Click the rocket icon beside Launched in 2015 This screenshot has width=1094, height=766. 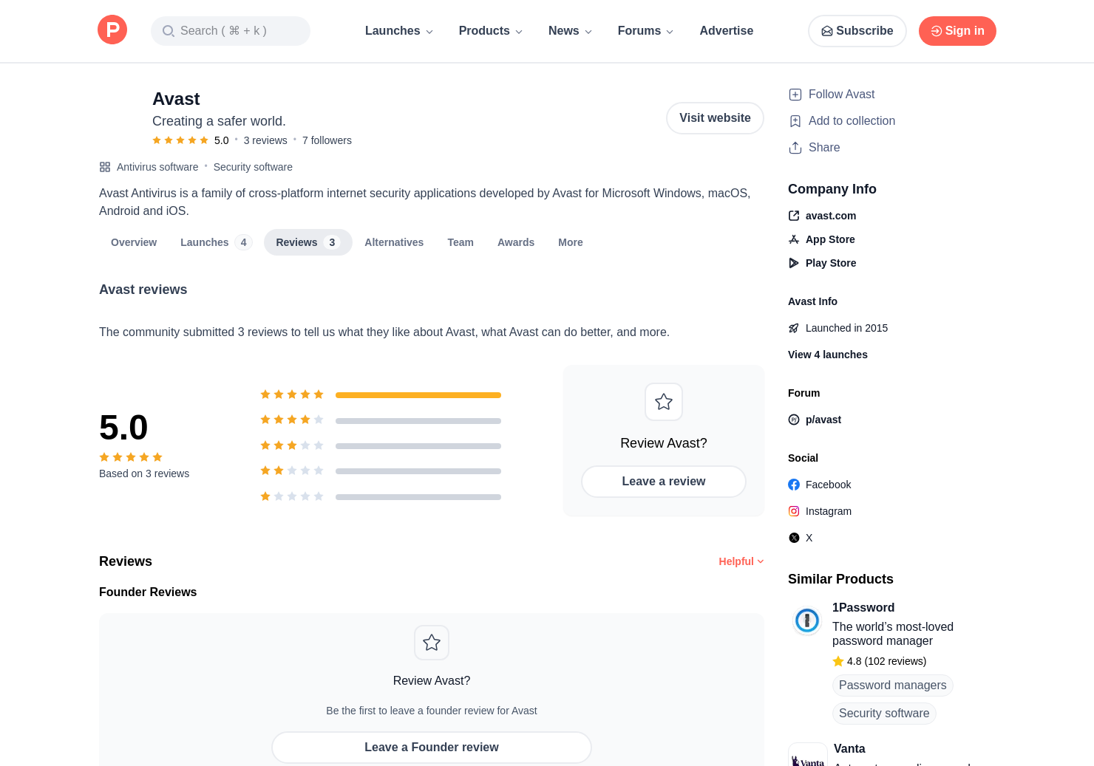tap(794, 328)
